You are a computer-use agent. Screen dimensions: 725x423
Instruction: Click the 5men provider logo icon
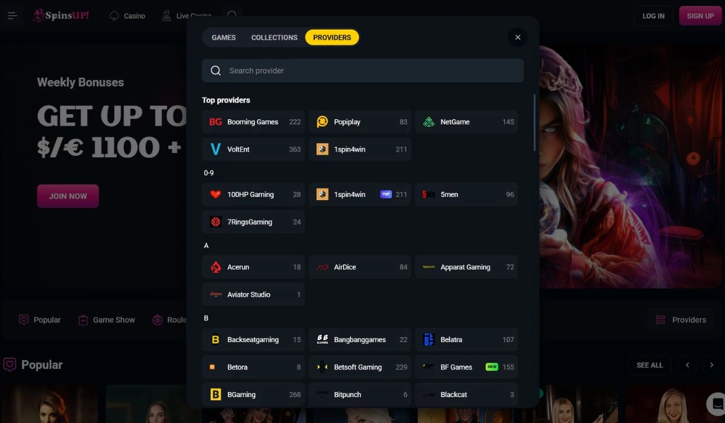coord(429,195)
